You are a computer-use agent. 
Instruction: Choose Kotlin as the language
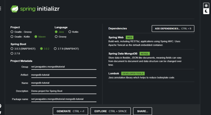tap(73, 32)
